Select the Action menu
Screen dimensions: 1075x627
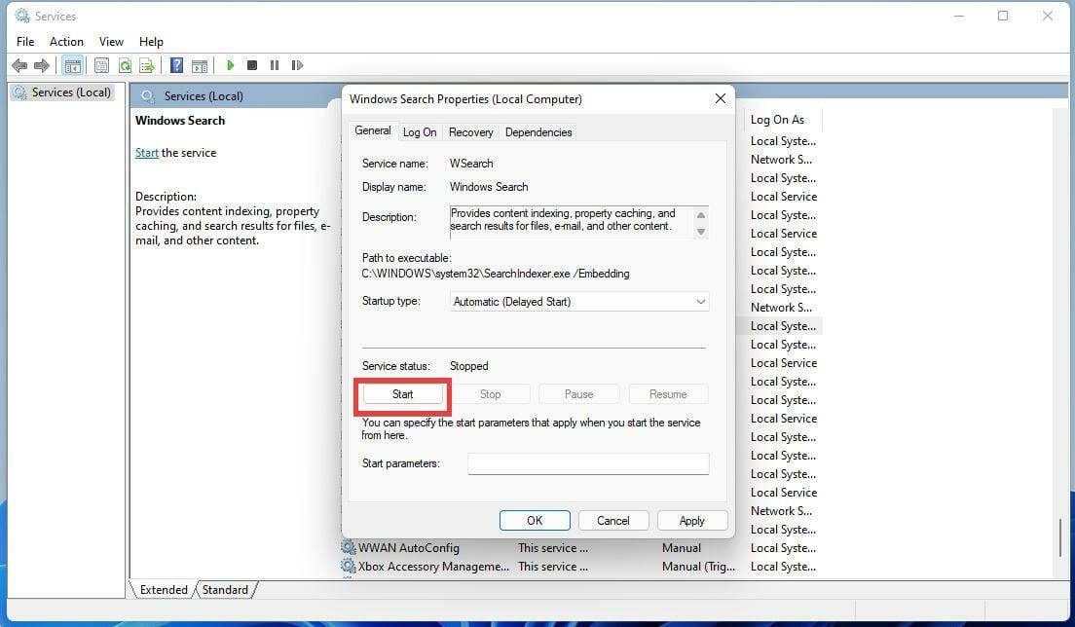click(66, 41)
